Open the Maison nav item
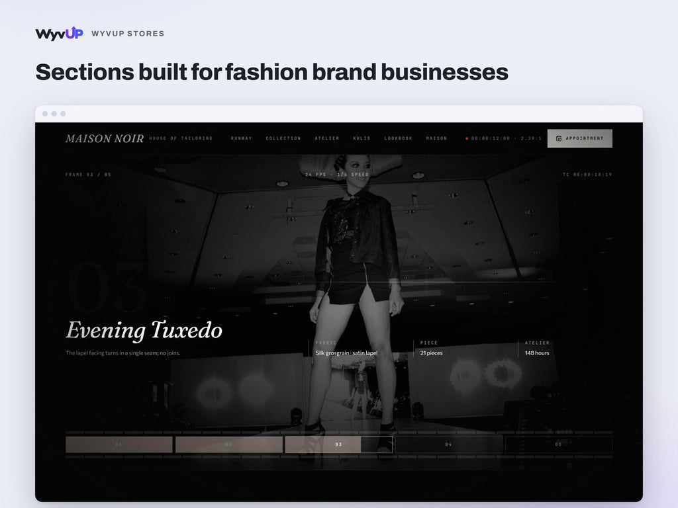This screenshot has height=508, width=678. pyautogui.click(x=436, y=139)
